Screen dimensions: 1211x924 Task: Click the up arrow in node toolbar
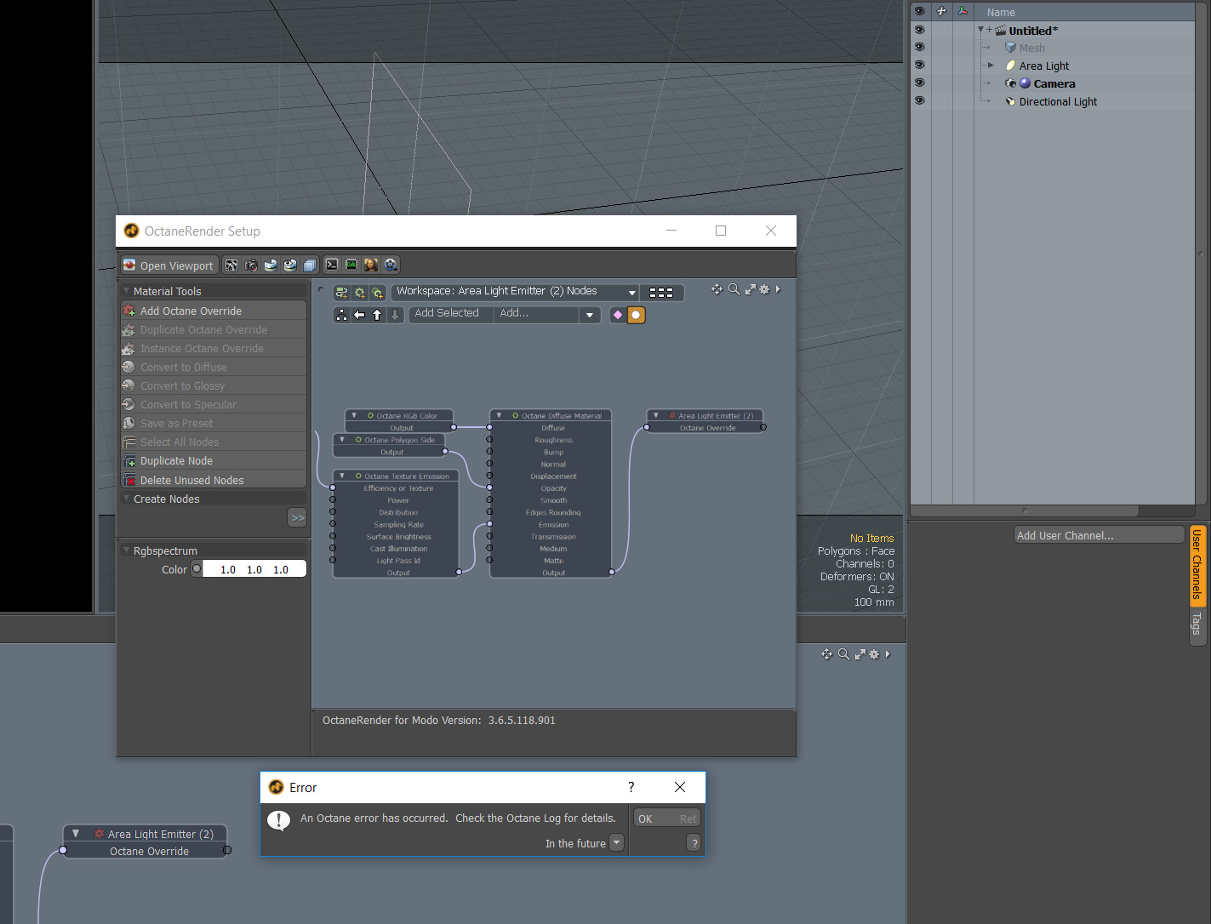tap(377, 315)
